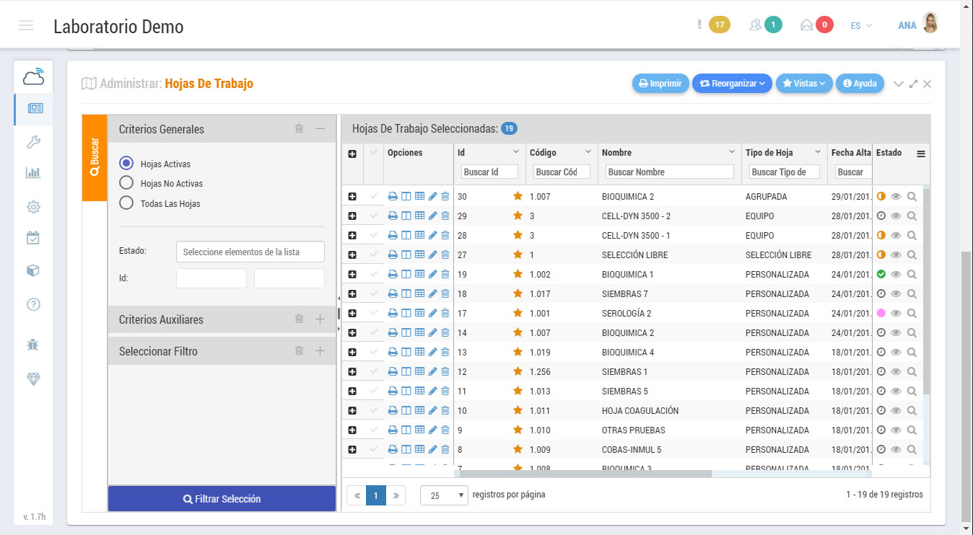Click pink status dot on SEROLOGÍA 2
The height and width of the screenshot is (535, 973).
[x=881, y=313]
